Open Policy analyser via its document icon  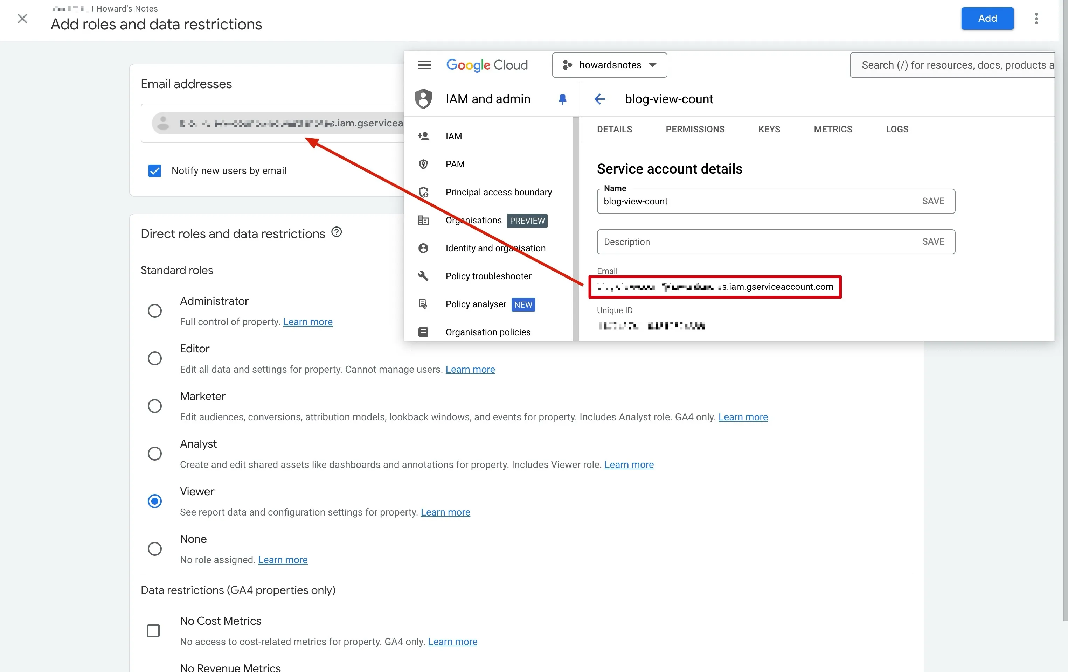(423, 304)
